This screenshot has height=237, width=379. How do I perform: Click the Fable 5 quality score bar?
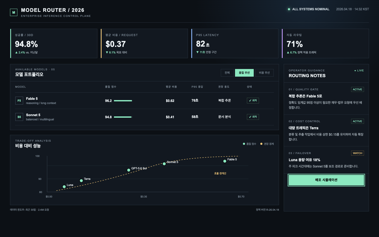click(123, 101)
